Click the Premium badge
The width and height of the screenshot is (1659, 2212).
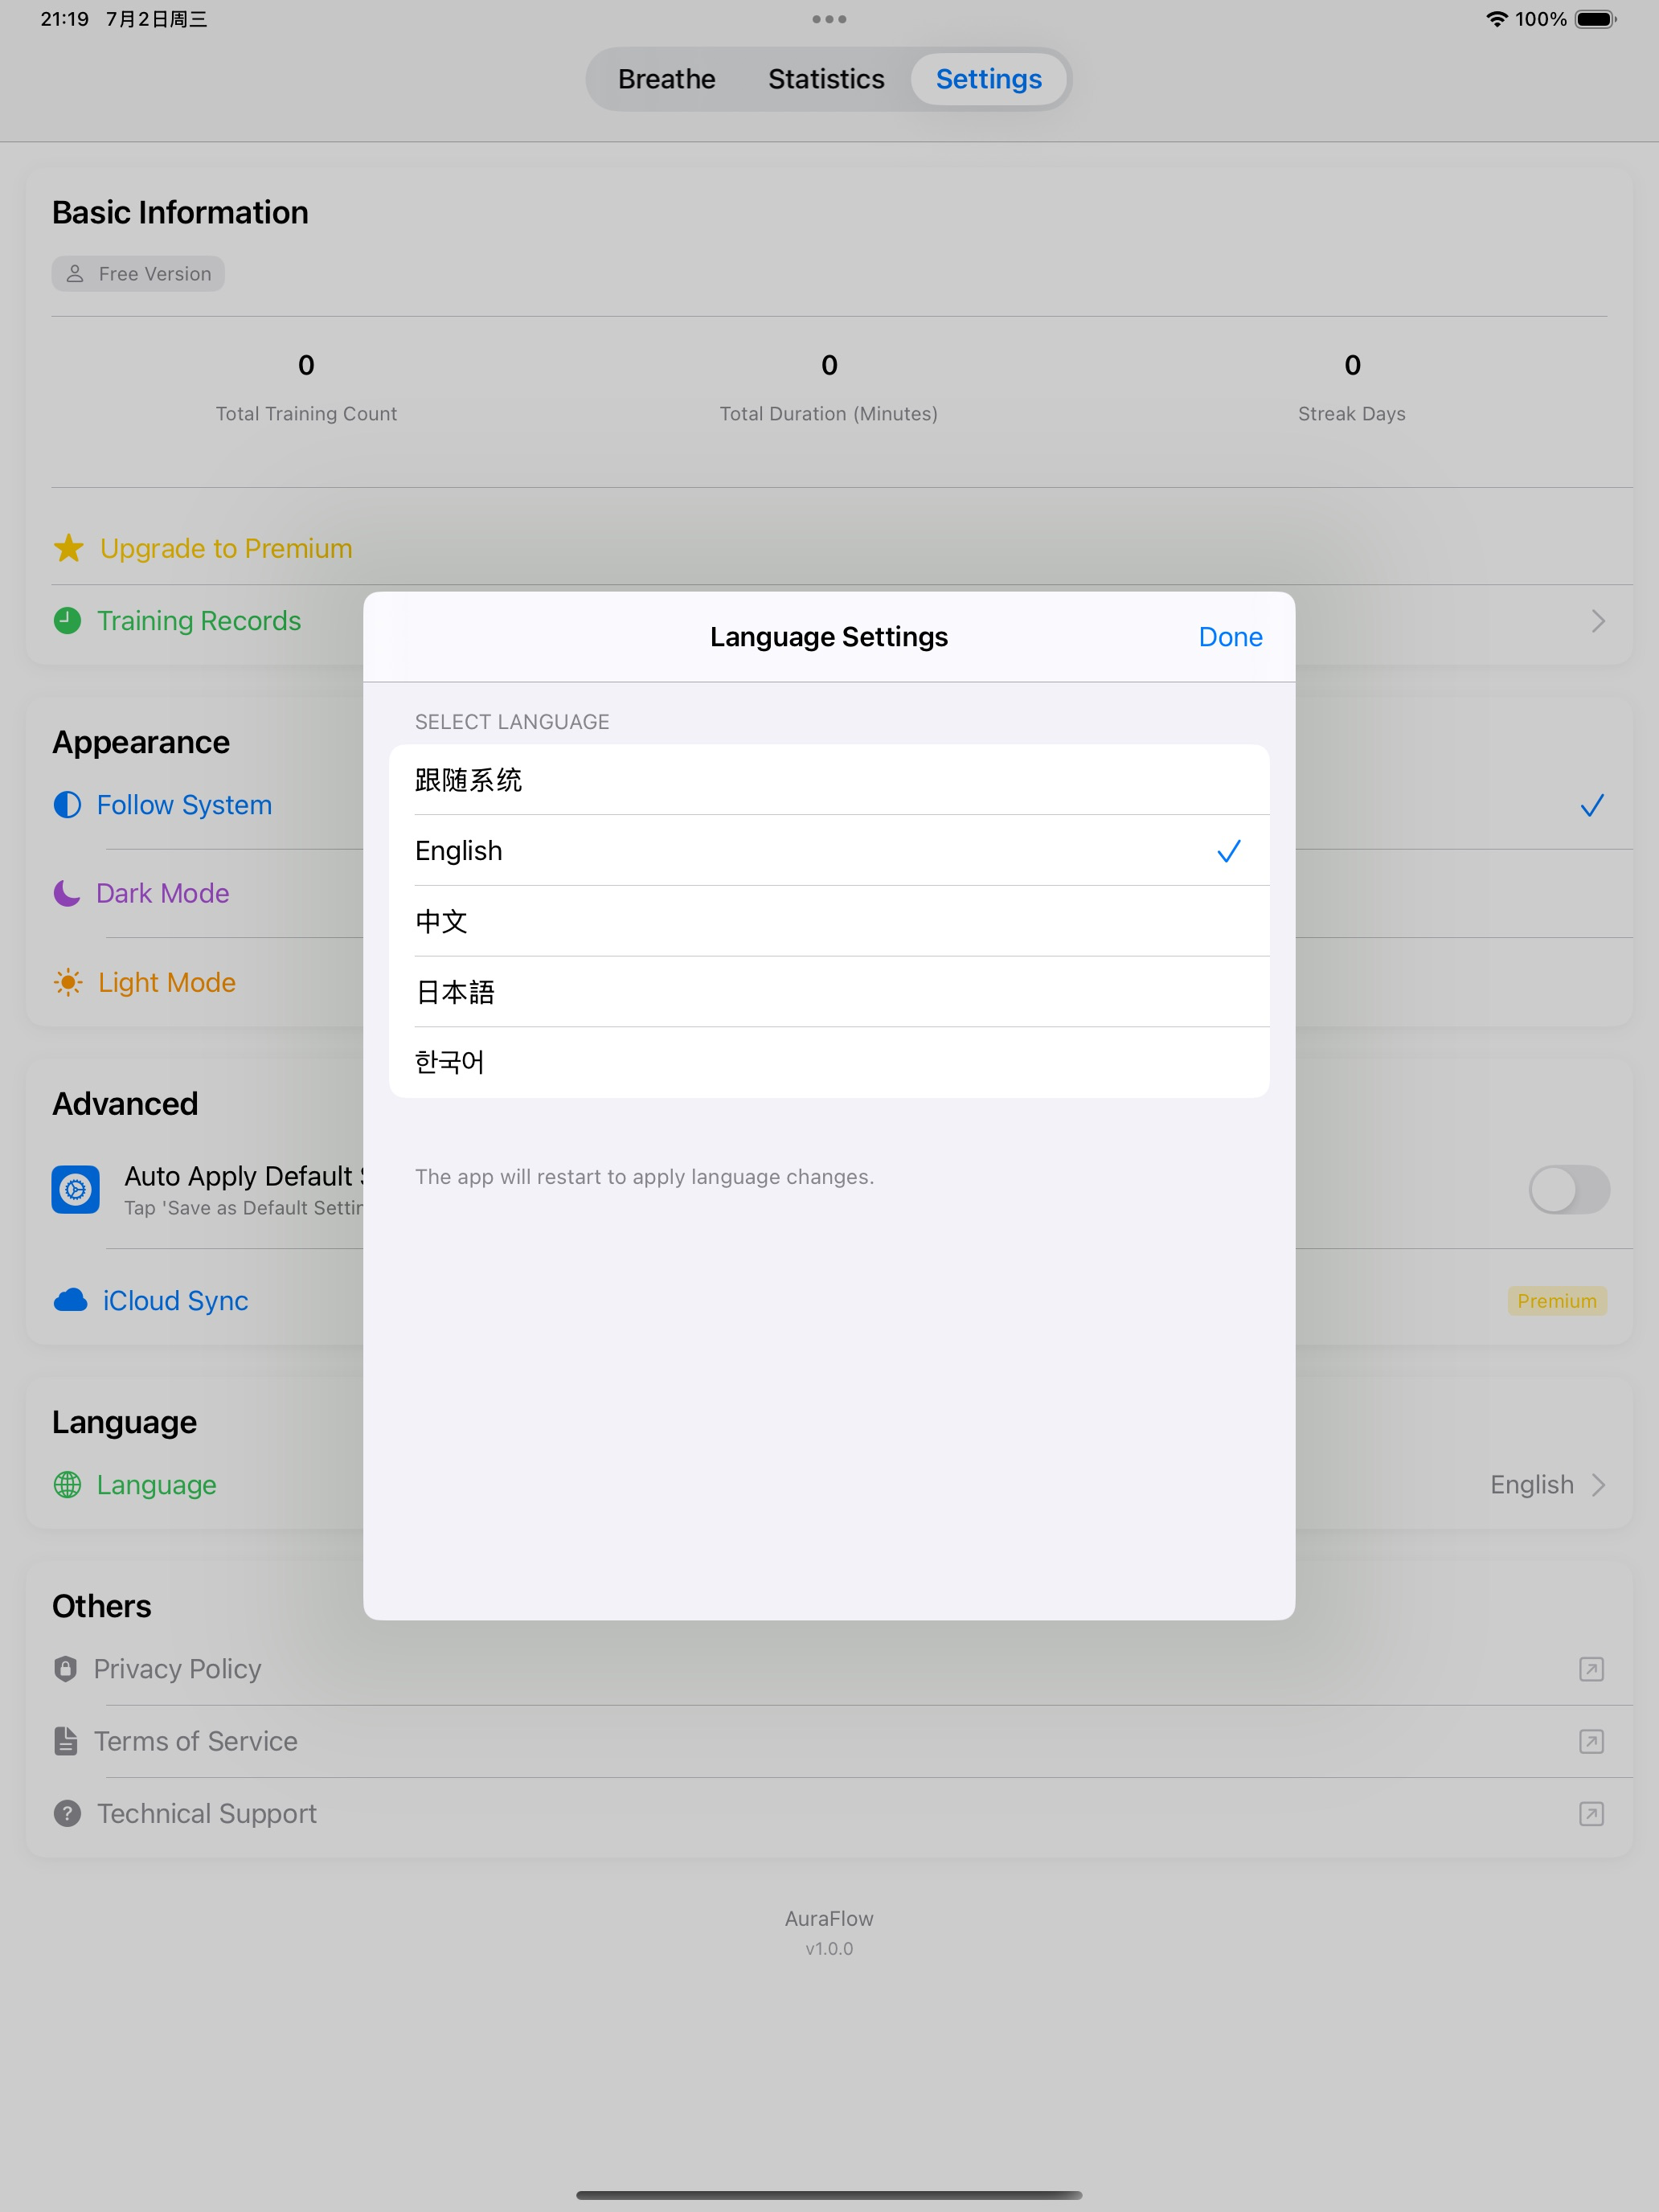(1557, 1300)
